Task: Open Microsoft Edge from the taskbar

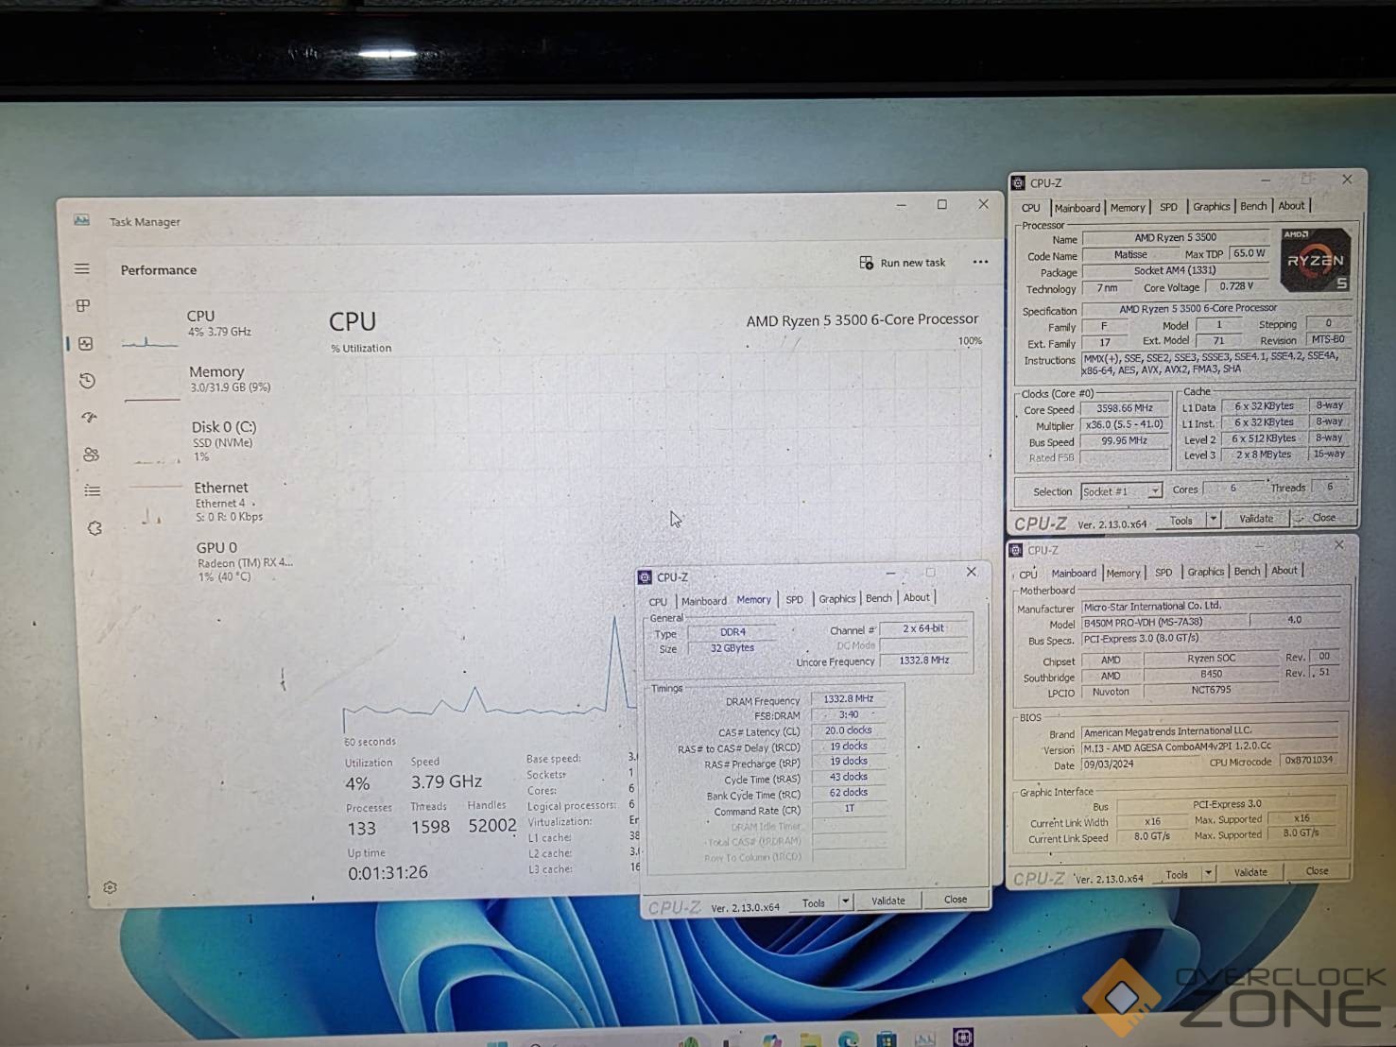Action: tap(848, 1039)
